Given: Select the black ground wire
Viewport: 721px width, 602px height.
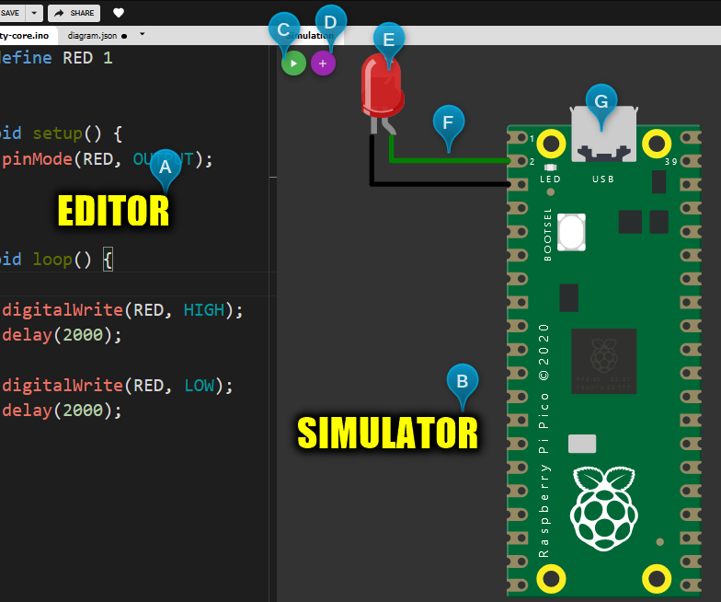Looking at the screenshot, I should (440, 184).
